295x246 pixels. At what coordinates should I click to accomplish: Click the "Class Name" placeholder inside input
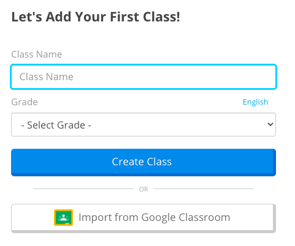point(47,76)
